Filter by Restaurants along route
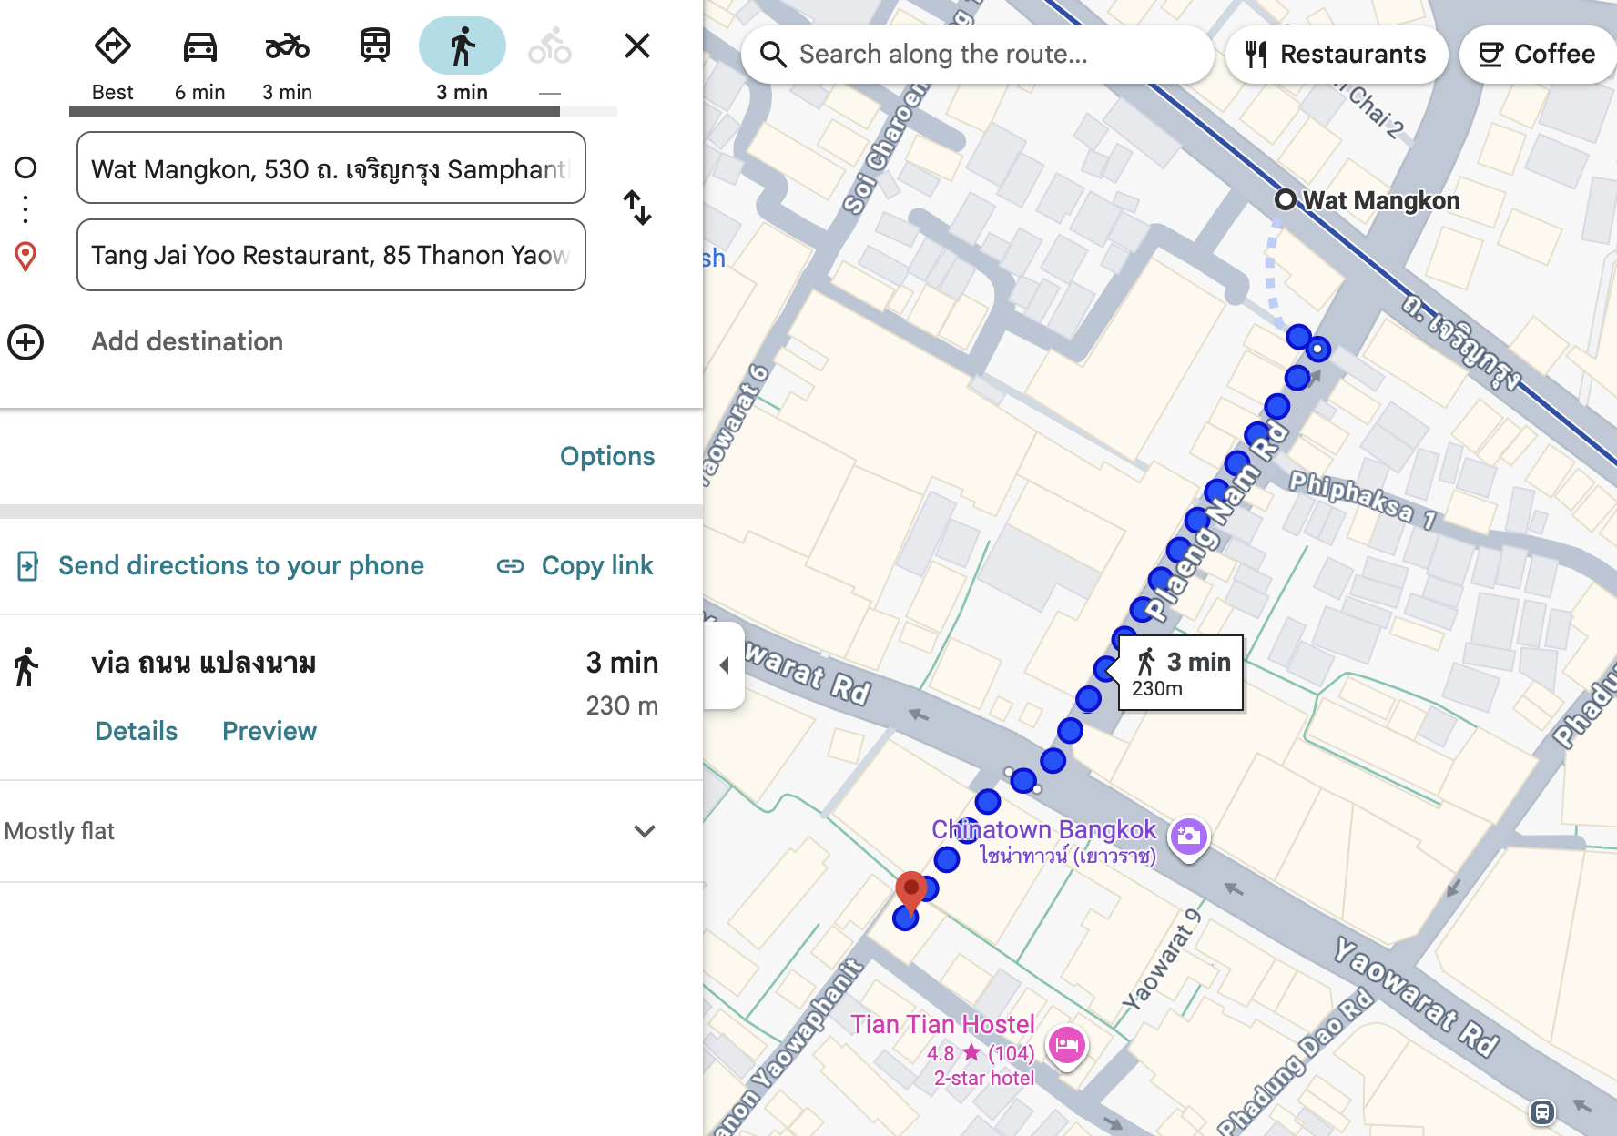The image size is (1617, 1136). point(1336,55)
